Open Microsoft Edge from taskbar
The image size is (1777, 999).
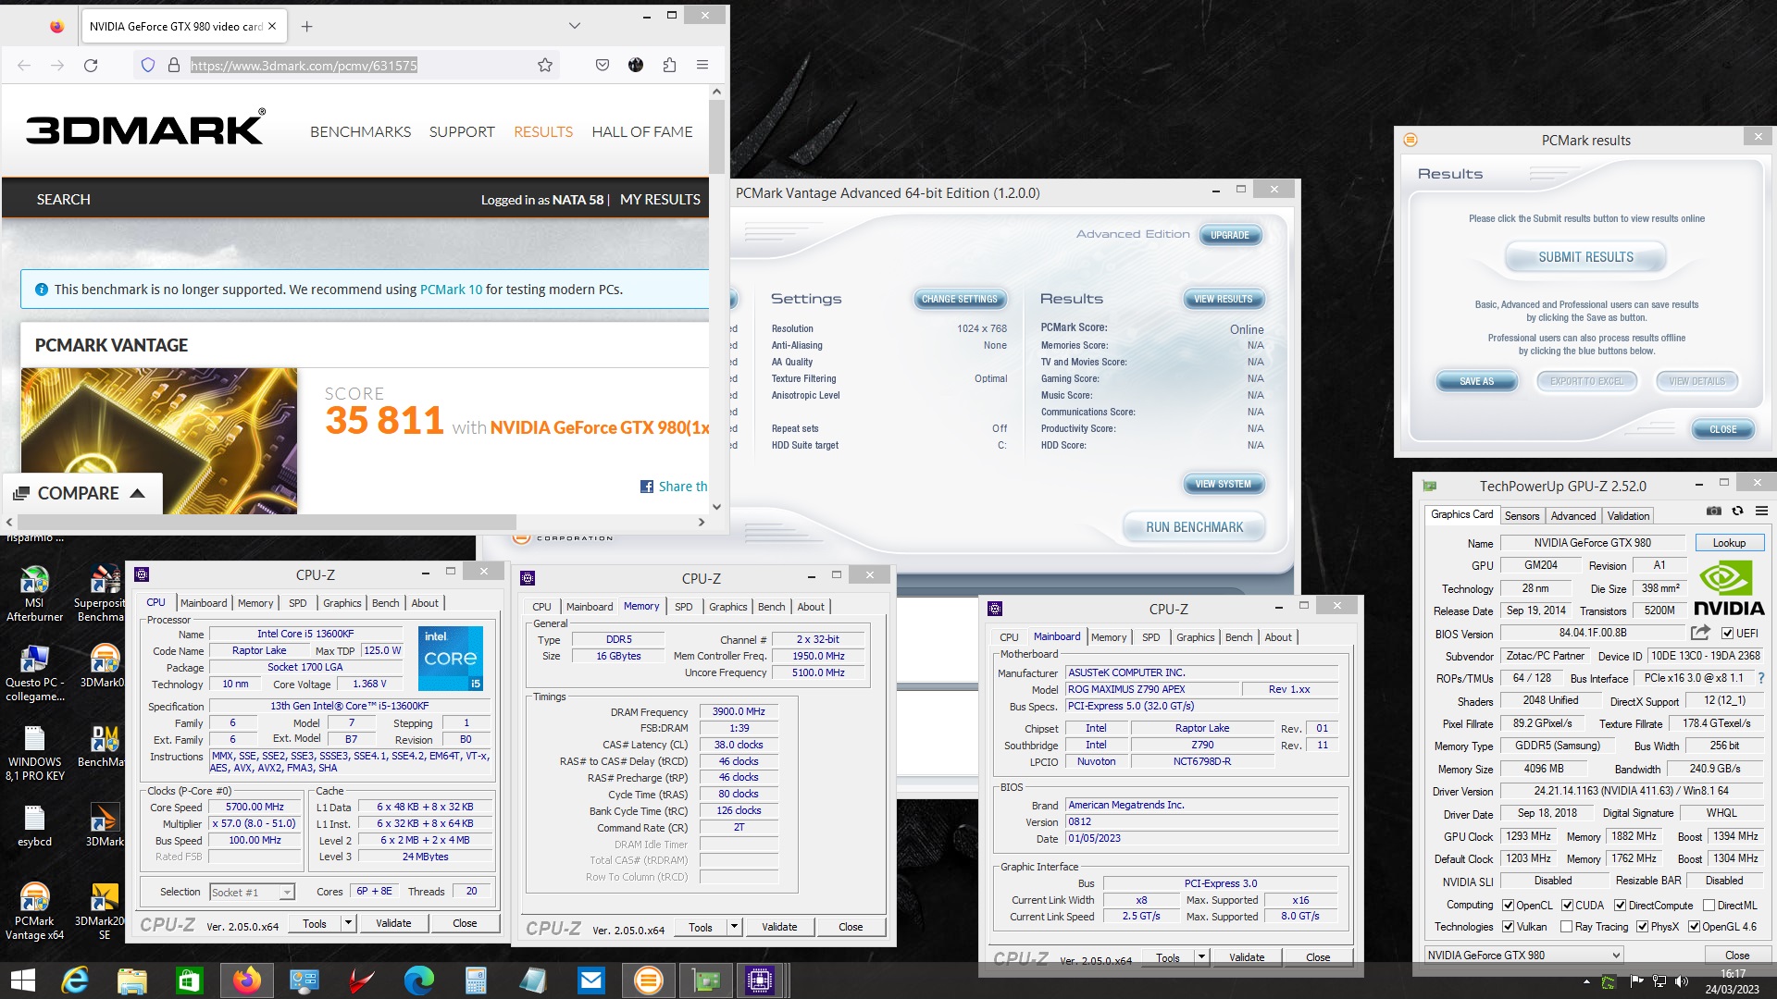tap(418, 980)
